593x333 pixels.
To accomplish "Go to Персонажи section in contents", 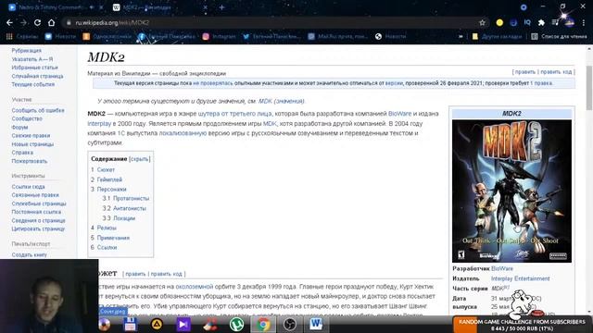I will pyautogui.click(x=111, y=189).
